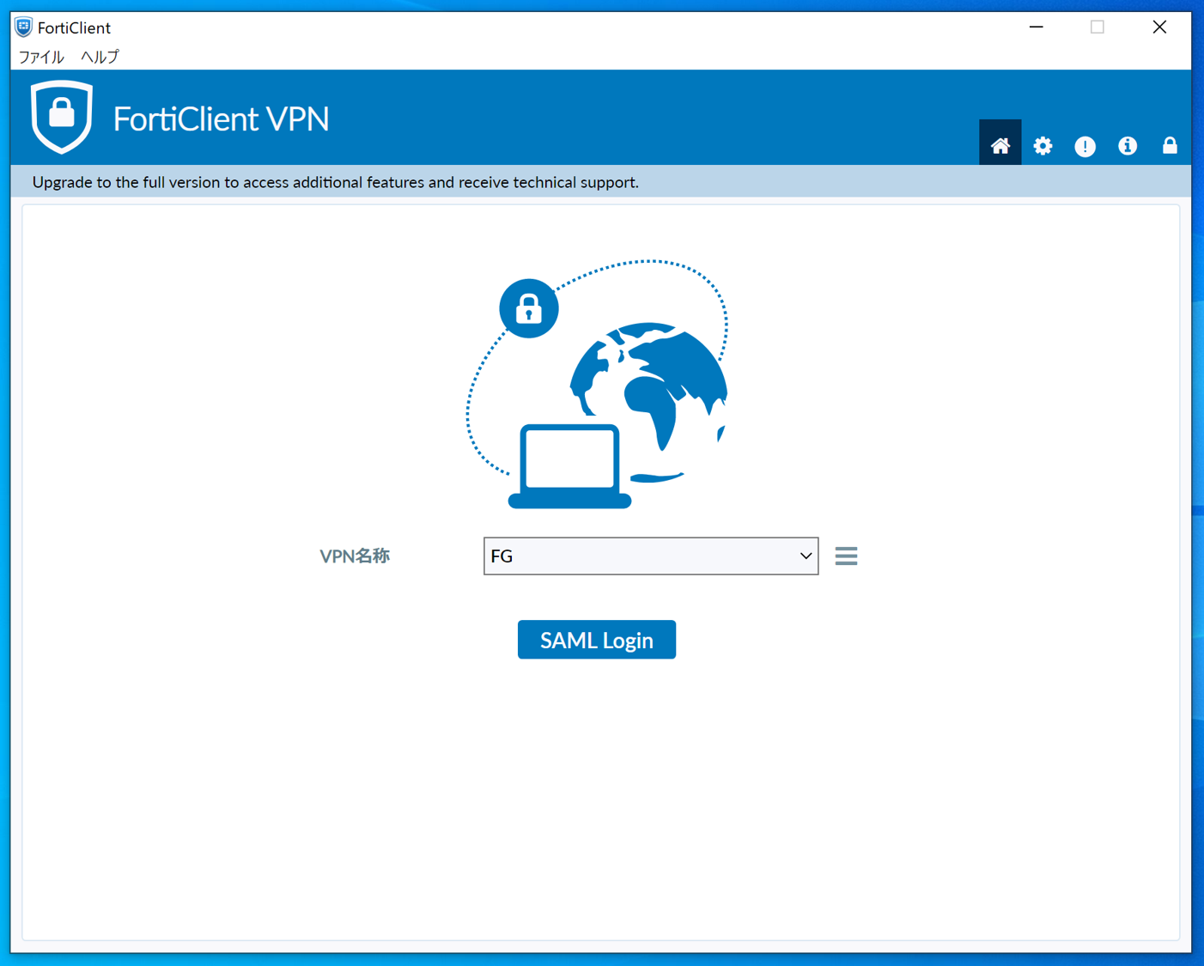Click the globe and laptop VPN illustration
The image size is (1204, 966).
coord(598,384)
